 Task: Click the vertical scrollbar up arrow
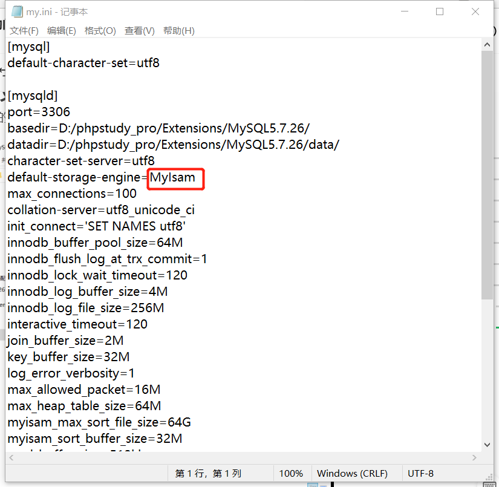tap(487, 45)
